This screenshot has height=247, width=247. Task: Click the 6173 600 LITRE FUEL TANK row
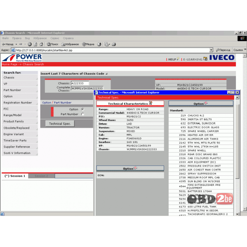[x=201, y=207]
